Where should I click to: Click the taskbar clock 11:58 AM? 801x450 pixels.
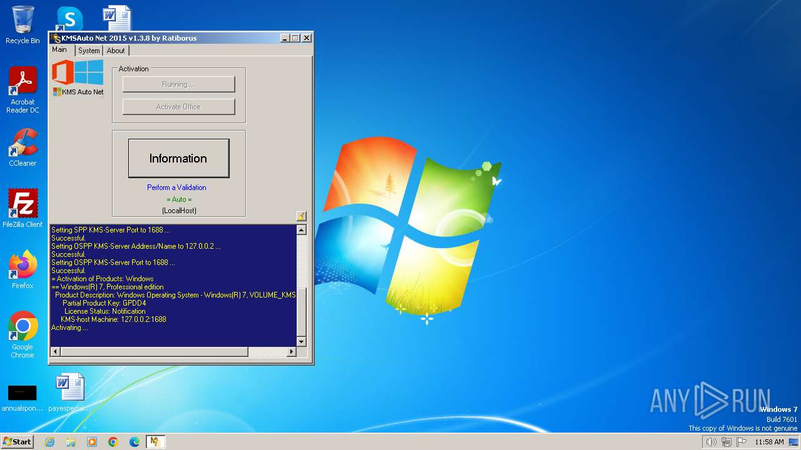769,442
